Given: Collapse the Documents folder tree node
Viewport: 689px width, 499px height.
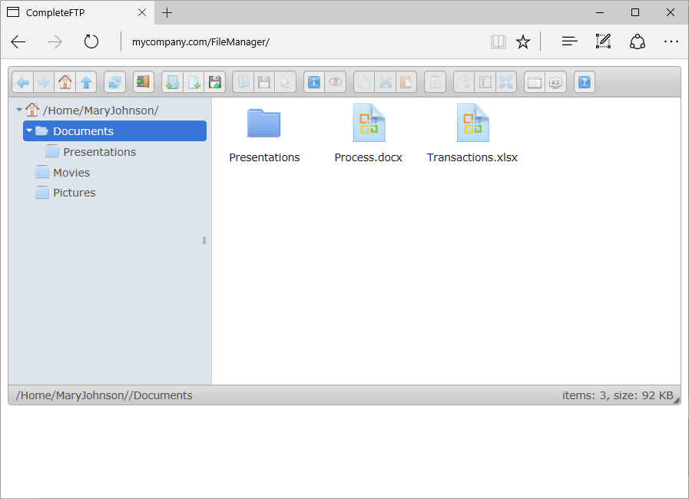Looking at the screenshot, I should 29,131.
